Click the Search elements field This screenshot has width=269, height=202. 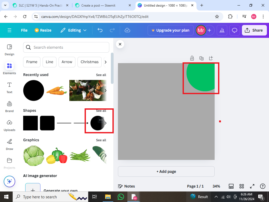pyautogui.click(x=66, y=47)
